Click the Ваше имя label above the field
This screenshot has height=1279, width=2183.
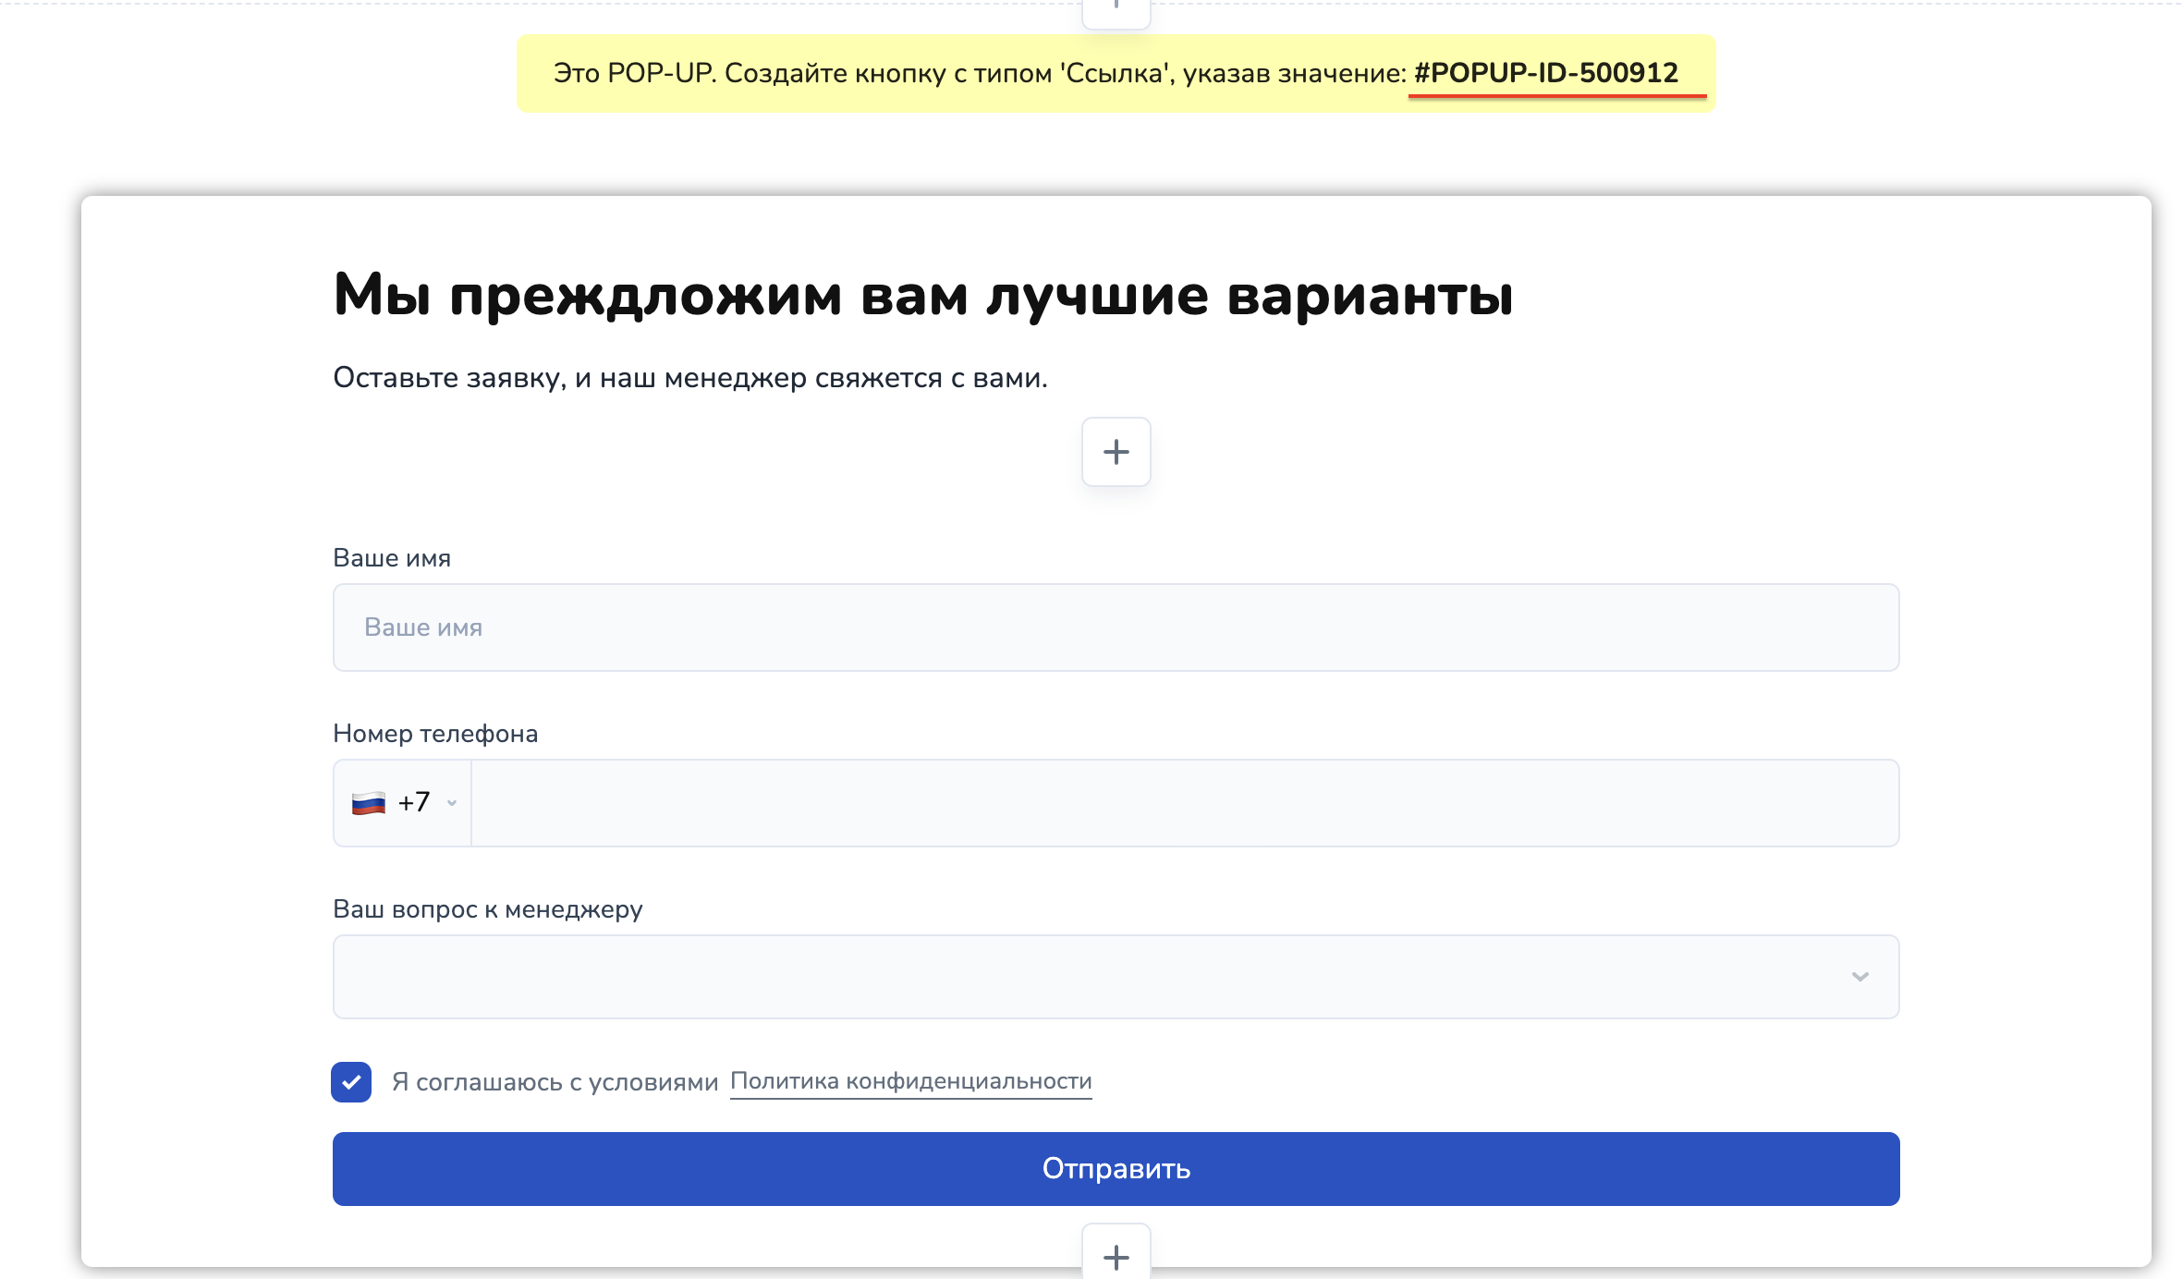(x=392, y=558)
